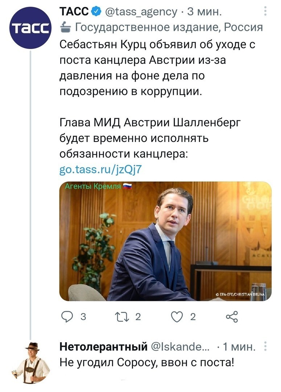Screen dimensions: 281x392
Task: Retweet the TASS post
Action: click(122, 317)
